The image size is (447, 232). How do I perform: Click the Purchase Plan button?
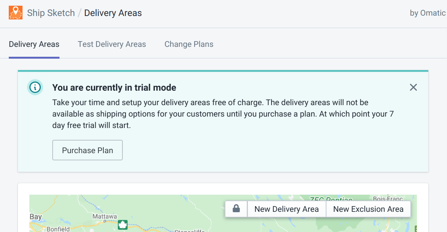pos(87,150)
